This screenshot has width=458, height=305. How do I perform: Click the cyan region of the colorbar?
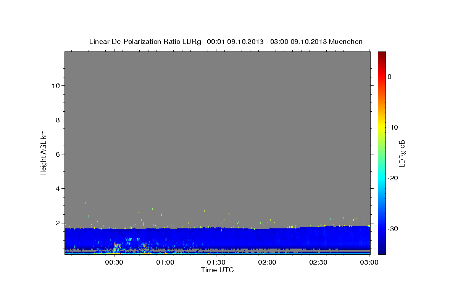382,177
